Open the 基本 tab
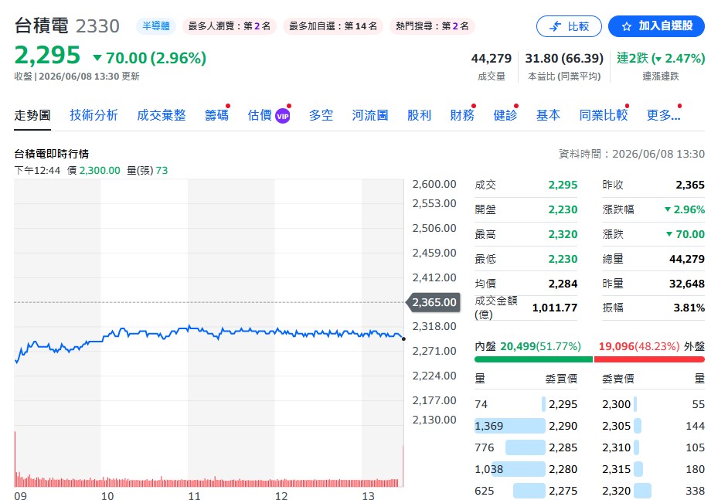 click(x=548, y=115)
